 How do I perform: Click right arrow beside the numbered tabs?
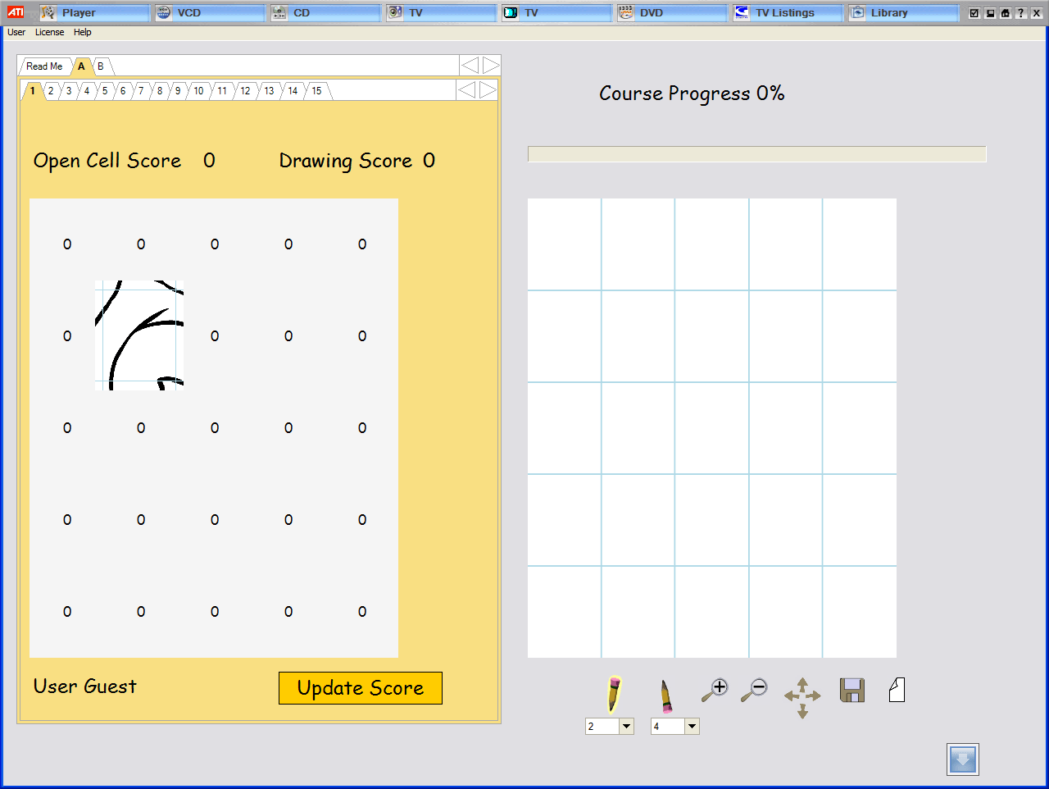(488, 89)
